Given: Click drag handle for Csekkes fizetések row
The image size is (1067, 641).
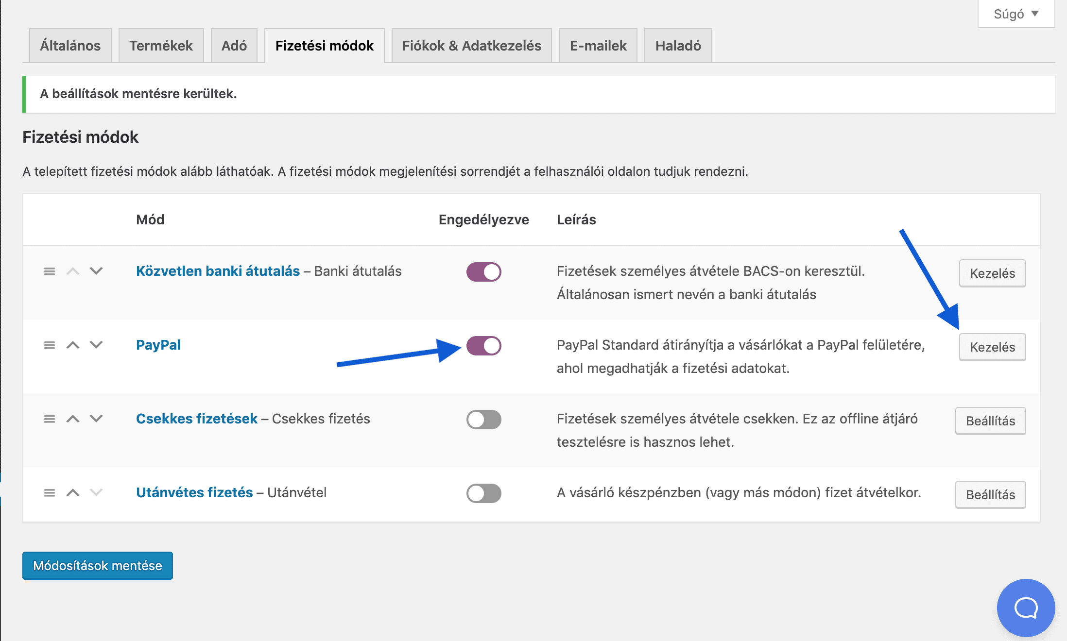Looking at the screenshot, I should (50, 419).
